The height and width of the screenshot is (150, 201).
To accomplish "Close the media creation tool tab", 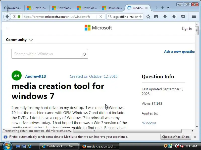I will coord(146,8).
